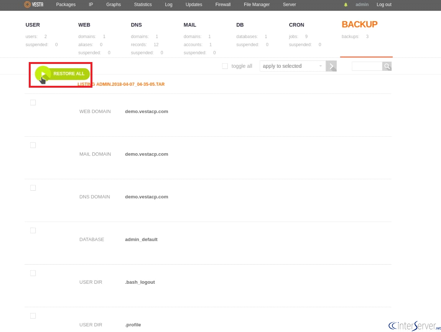Click the WEB DOMAIN label
Viewport: 441px width, 332px height.
tap(95, 111)
